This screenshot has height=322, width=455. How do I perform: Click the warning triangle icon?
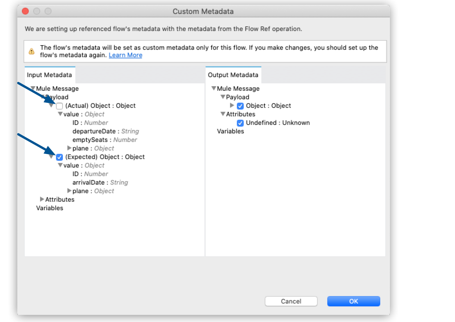click(x=32, y=51)
